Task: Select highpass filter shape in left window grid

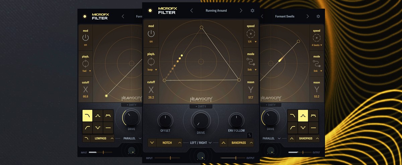Action: (x=87, y=127)
